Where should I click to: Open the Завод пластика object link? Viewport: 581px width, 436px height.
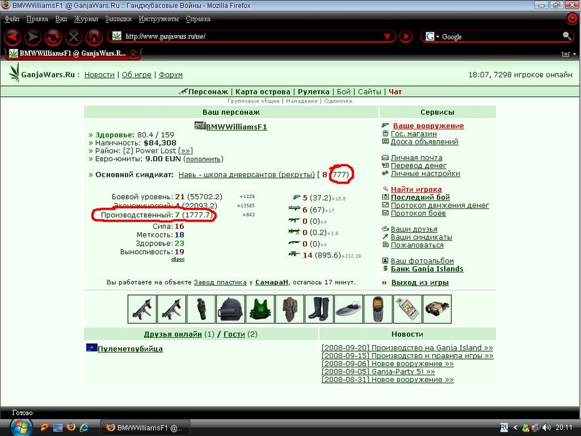[220, 282]
